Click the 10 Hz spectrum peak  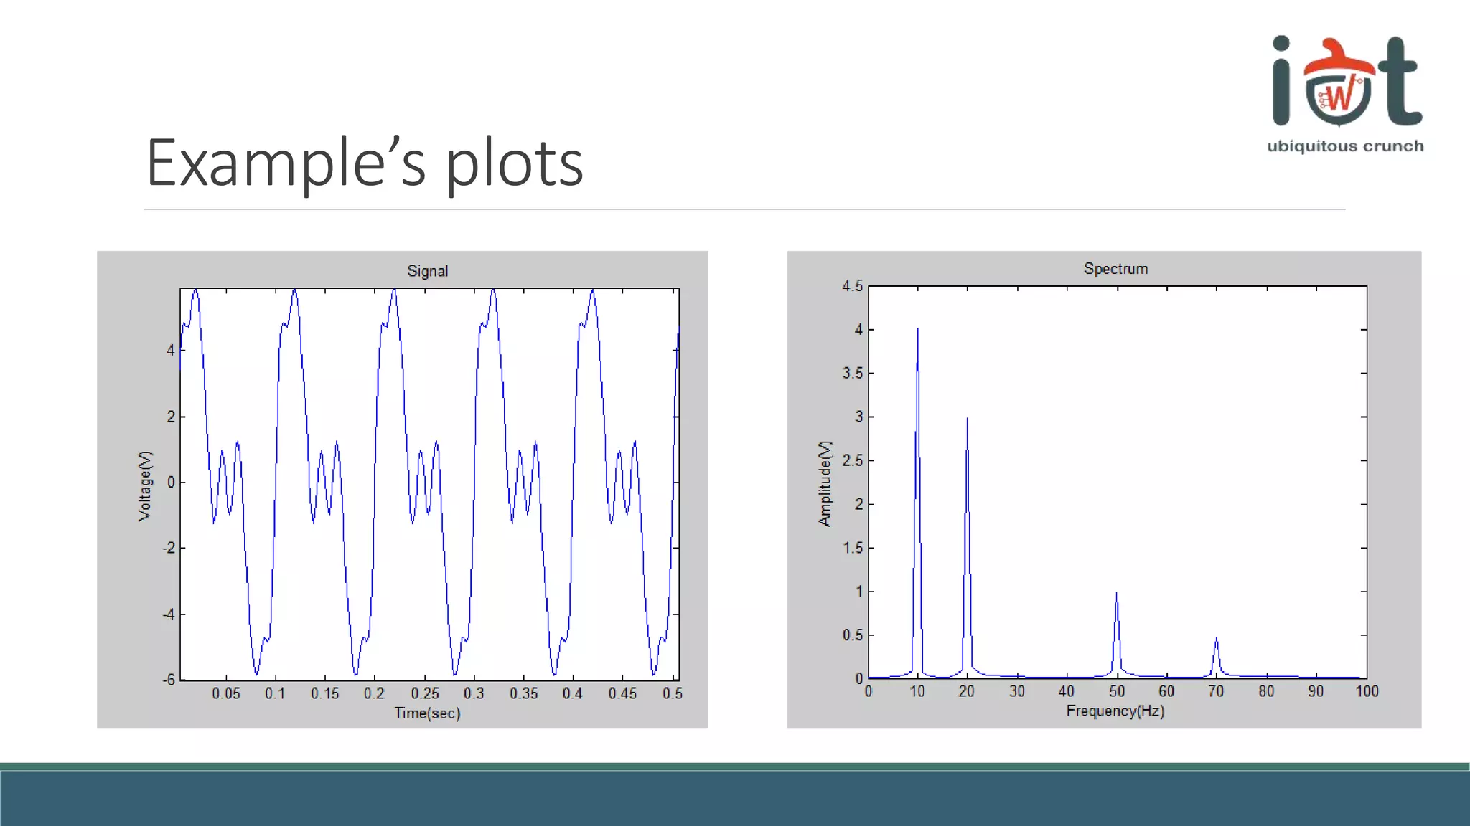[917, 502]
